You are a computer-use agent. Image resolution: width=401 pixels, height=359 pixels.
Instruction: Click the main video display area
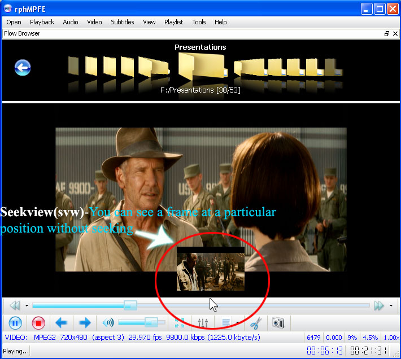201,199
